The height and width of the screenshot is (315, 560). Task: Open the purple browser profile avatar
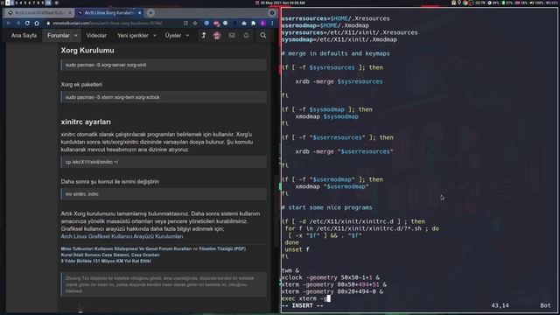[262, 24]
